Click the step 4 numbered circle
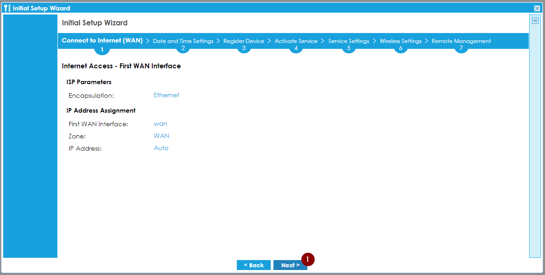Image resolution: width=545 pixels, height=275 pixels. point(296,48)
